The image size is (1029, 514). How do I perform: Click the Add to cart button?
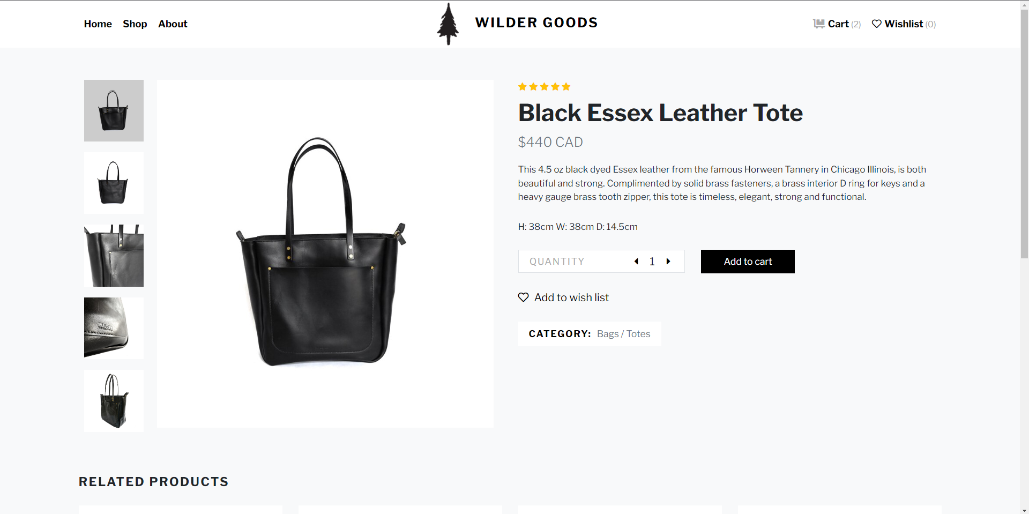pyautogui.click(x=748, y=262)
